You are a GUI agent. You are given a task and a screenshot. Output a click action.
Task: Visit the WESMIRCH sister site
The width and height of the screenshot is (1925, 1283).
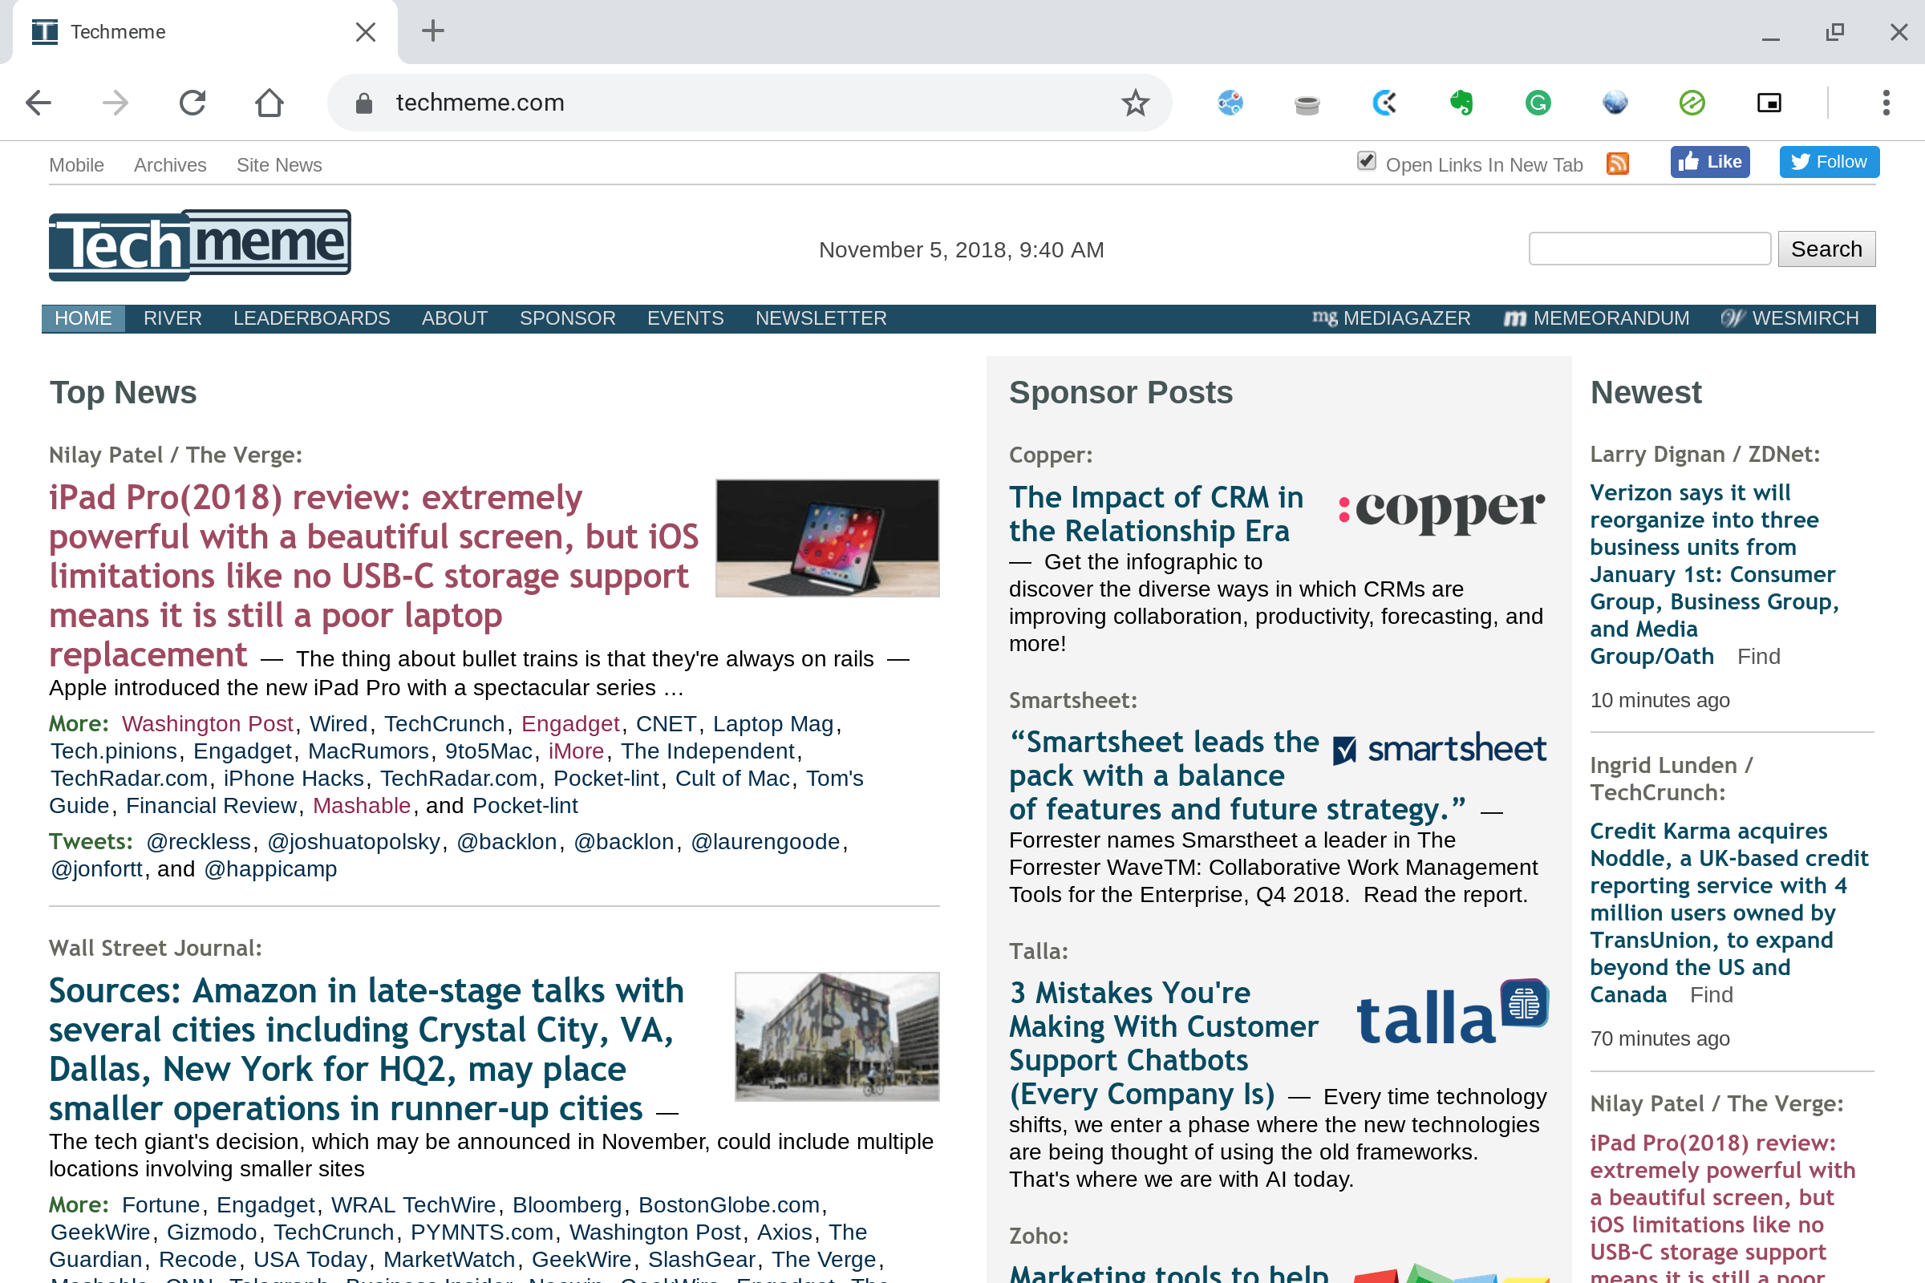1790,318
